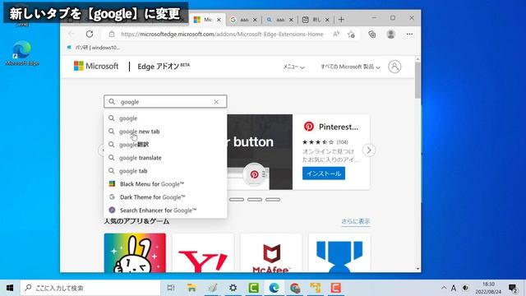Add this page to favorites star icon
Viewport: 526px width, 296px height.
pyautogui.click(x=351, y=34)
